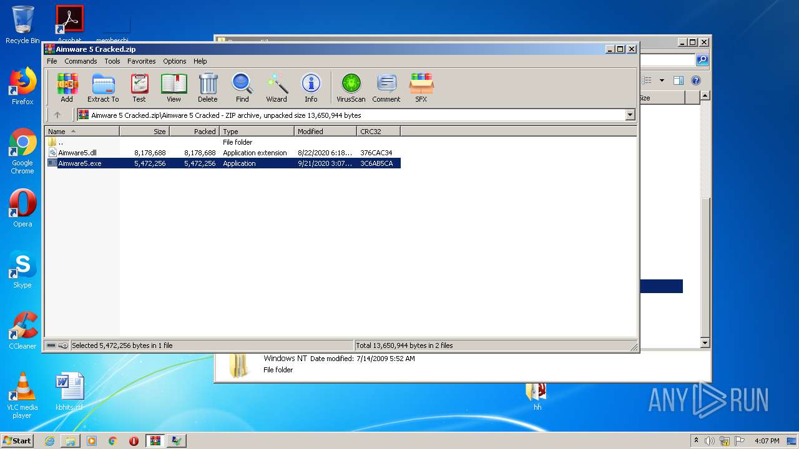Click the change view icon in Explorer window
This screenshot has width=799, height=449.
click(647, 80)
